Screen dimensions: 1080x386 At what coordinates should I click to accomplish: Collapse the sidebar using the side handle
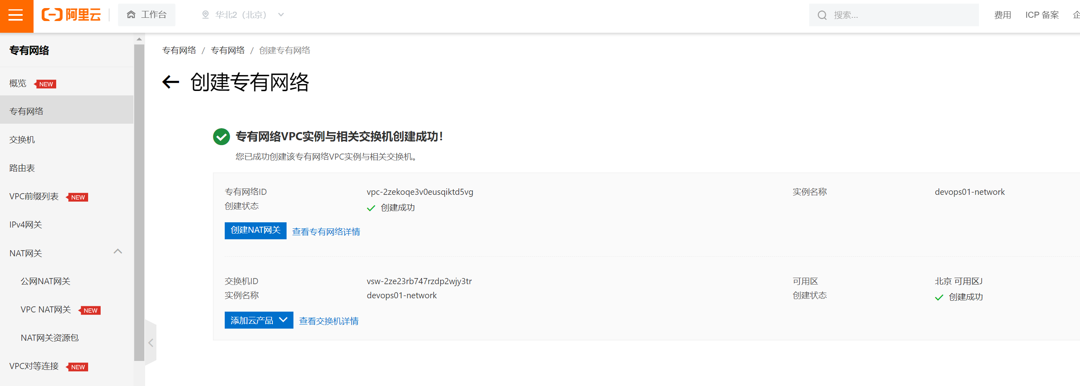(150, 343)
